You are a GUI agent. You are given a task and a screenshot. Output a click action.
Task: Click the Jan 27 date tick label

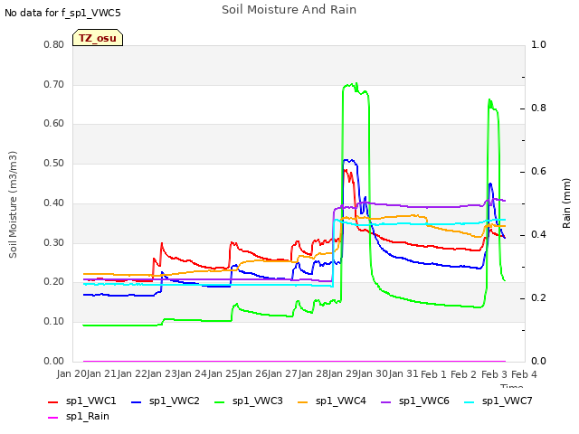click(x=283, y=374)
